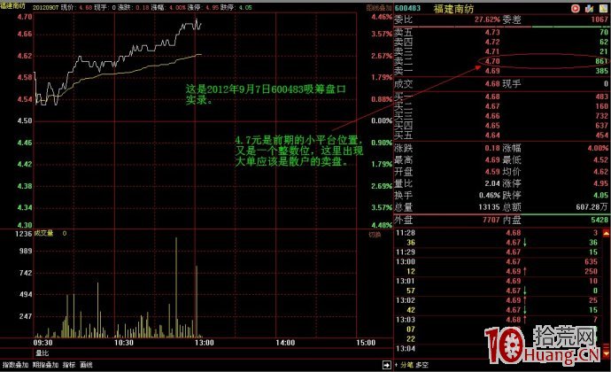Click the 委差 value 1067
611x372 pixels.
(599, 19)
